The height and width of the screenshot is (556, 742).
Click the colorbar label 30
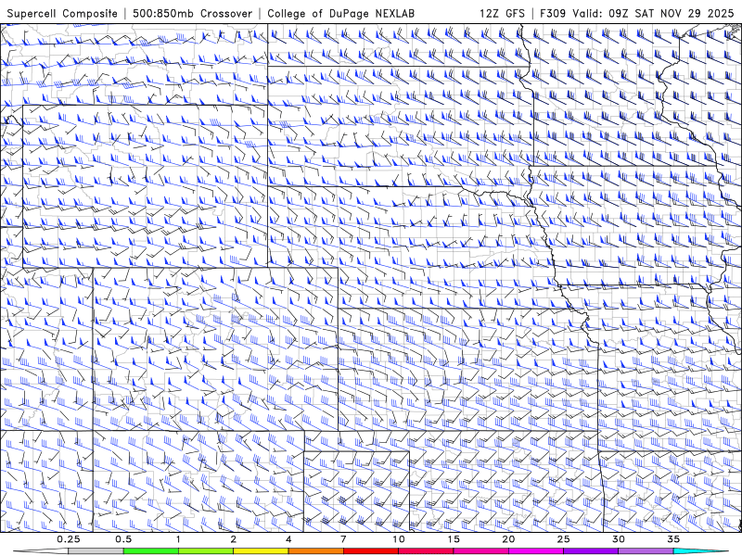coord(618,539)
